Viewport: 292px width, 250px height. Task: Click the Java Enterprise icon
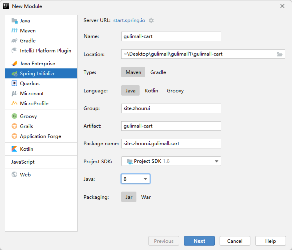point(14,64)
